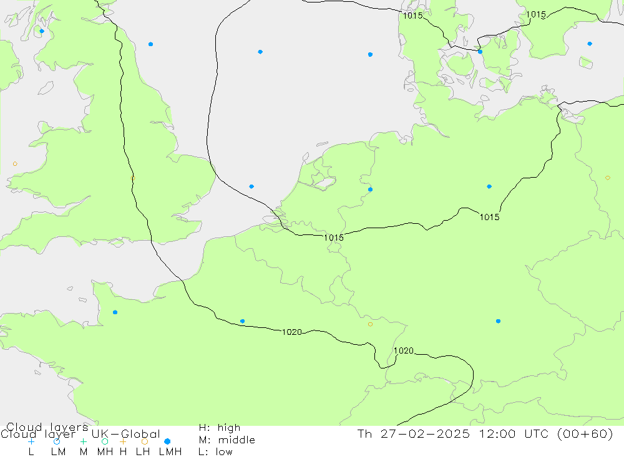Select blue marker off Scotland's east coast

pos(150,44)
